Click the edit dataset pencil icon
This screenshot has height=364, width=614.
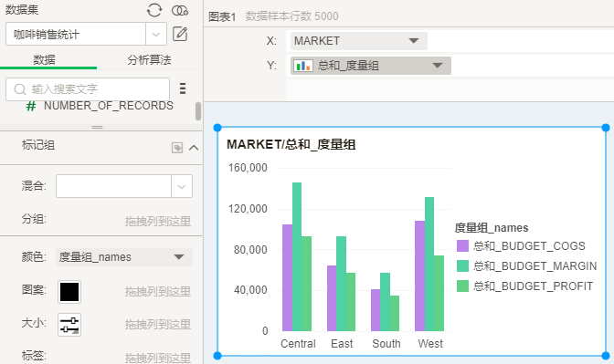pos(180,34)
